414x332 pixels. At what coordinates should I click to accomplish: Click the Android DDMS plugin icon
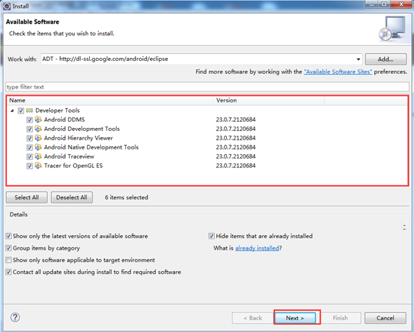click(x=38, y=120)
